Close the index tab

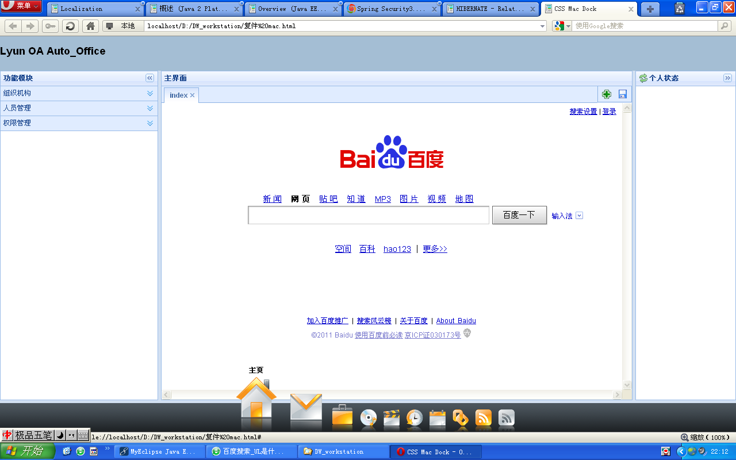[193, 95]
